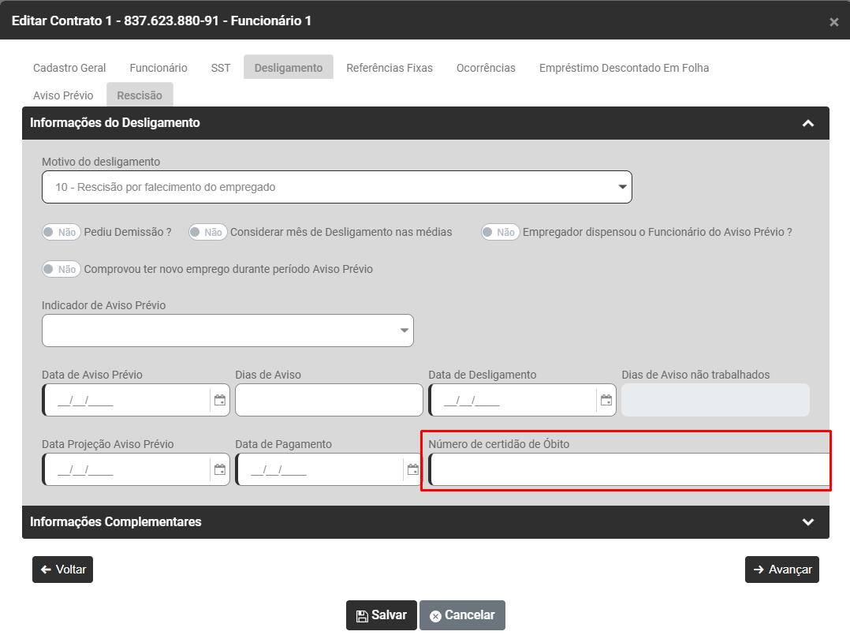Screen dimensions: 850x635
Task: Open calendar for Data de Pagamento
Action: pyautogui.click(x=412, y=470)
